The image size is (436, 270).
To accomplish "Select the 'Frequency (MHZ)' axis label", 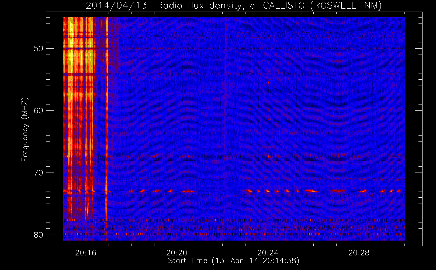I will 25,130.
